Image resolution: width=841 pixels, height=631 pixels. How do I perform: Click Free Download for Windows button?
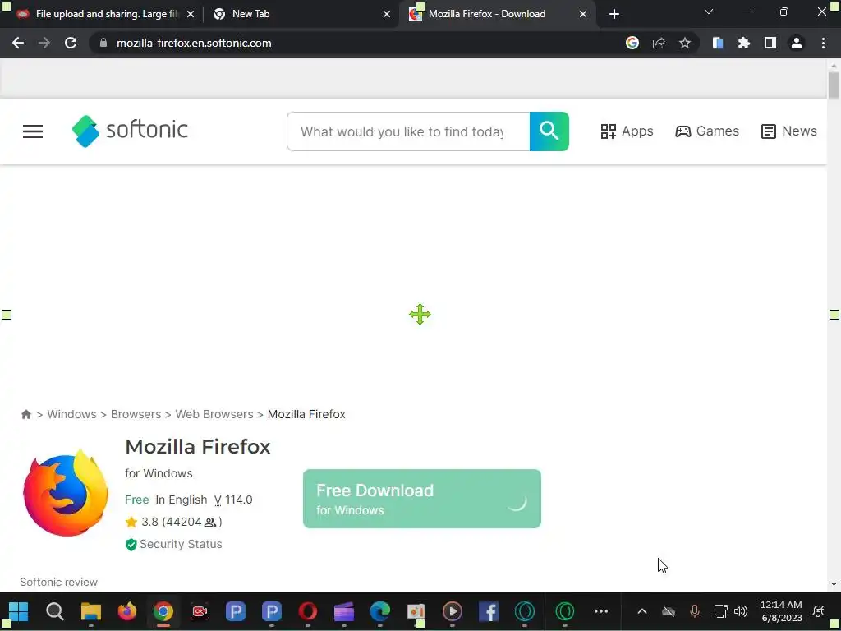coord(422,499)
